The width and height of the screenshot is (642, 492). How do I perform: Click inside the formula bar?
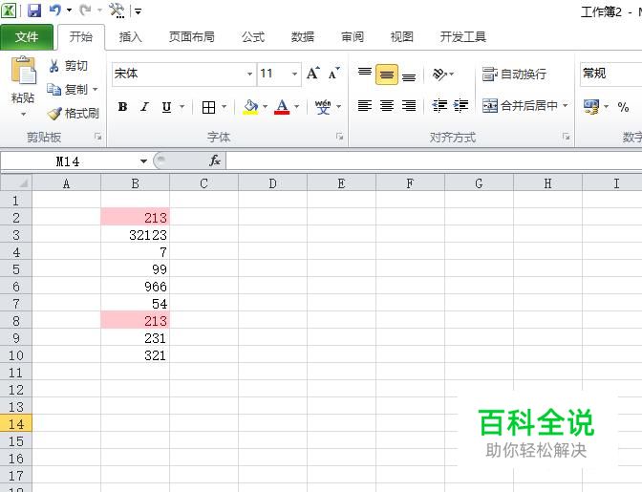click(434, 160)
